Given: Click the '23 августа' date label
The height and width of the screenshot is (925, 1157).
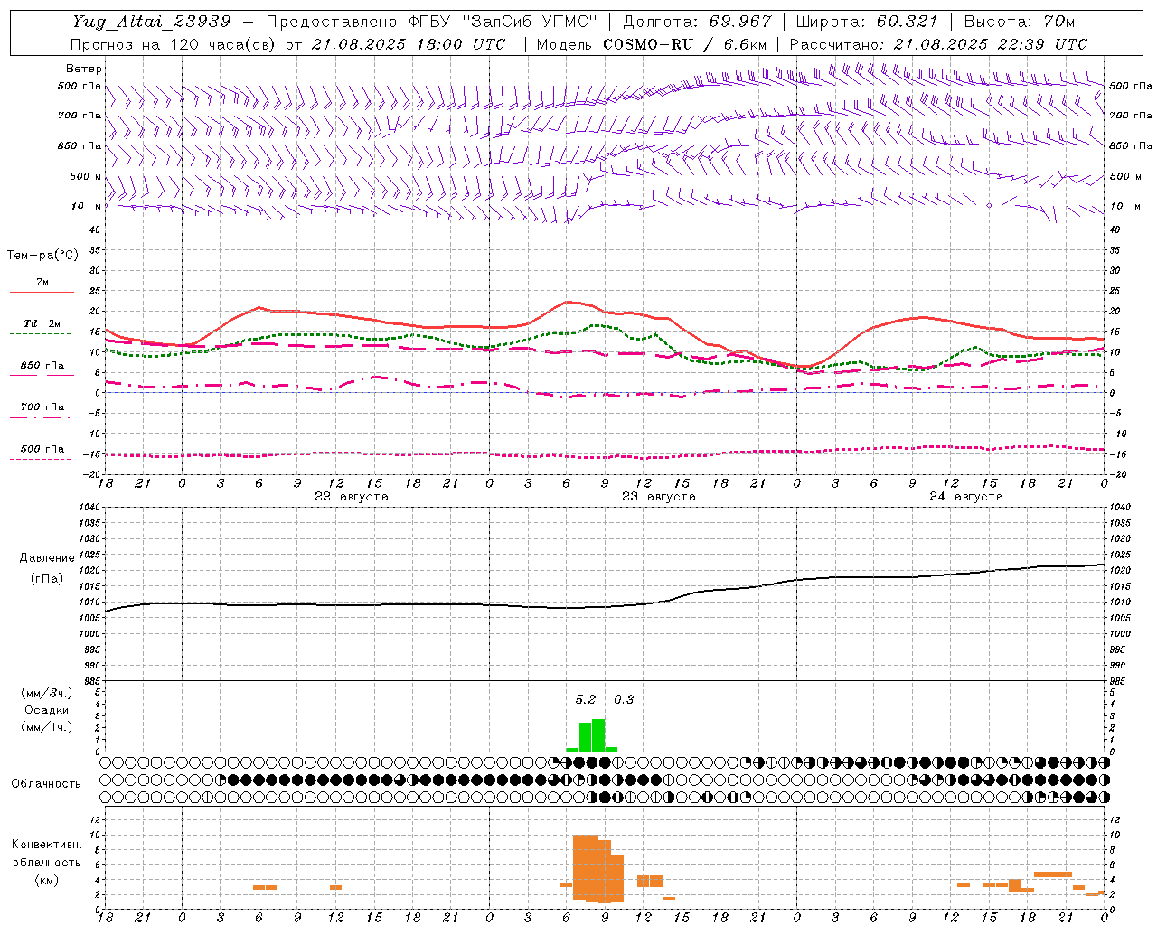Looking at the screenshot, I should click(659, 497).
